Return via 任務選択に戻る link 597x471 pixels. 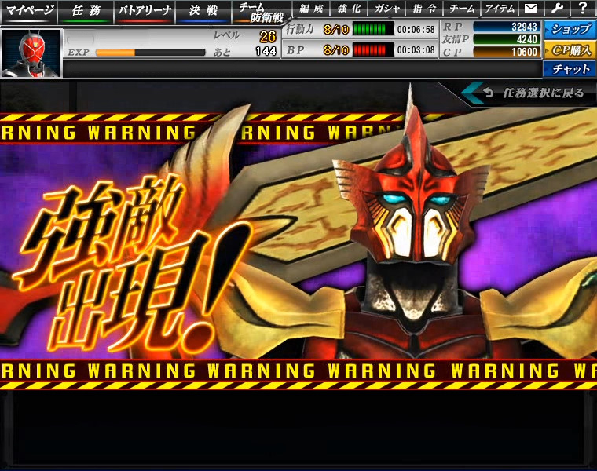coord(543,93)
